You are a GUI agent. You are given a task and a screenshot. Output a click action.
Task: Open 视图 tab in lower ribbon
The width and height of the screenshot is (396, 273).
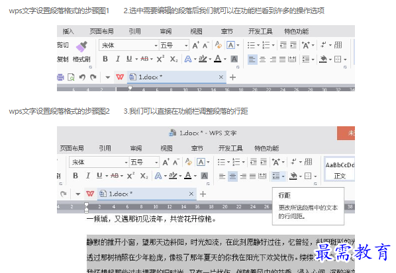click(x=166, y=148)
